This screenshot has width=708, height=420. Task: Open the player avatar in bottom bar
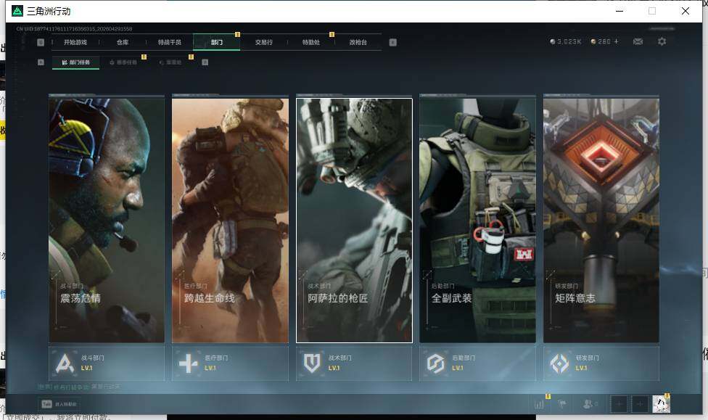pos(661,404)
